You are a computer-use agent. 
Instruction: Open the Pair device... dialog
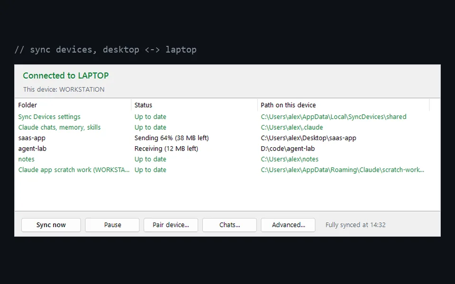pyautogui.click(x=171, y=225)
